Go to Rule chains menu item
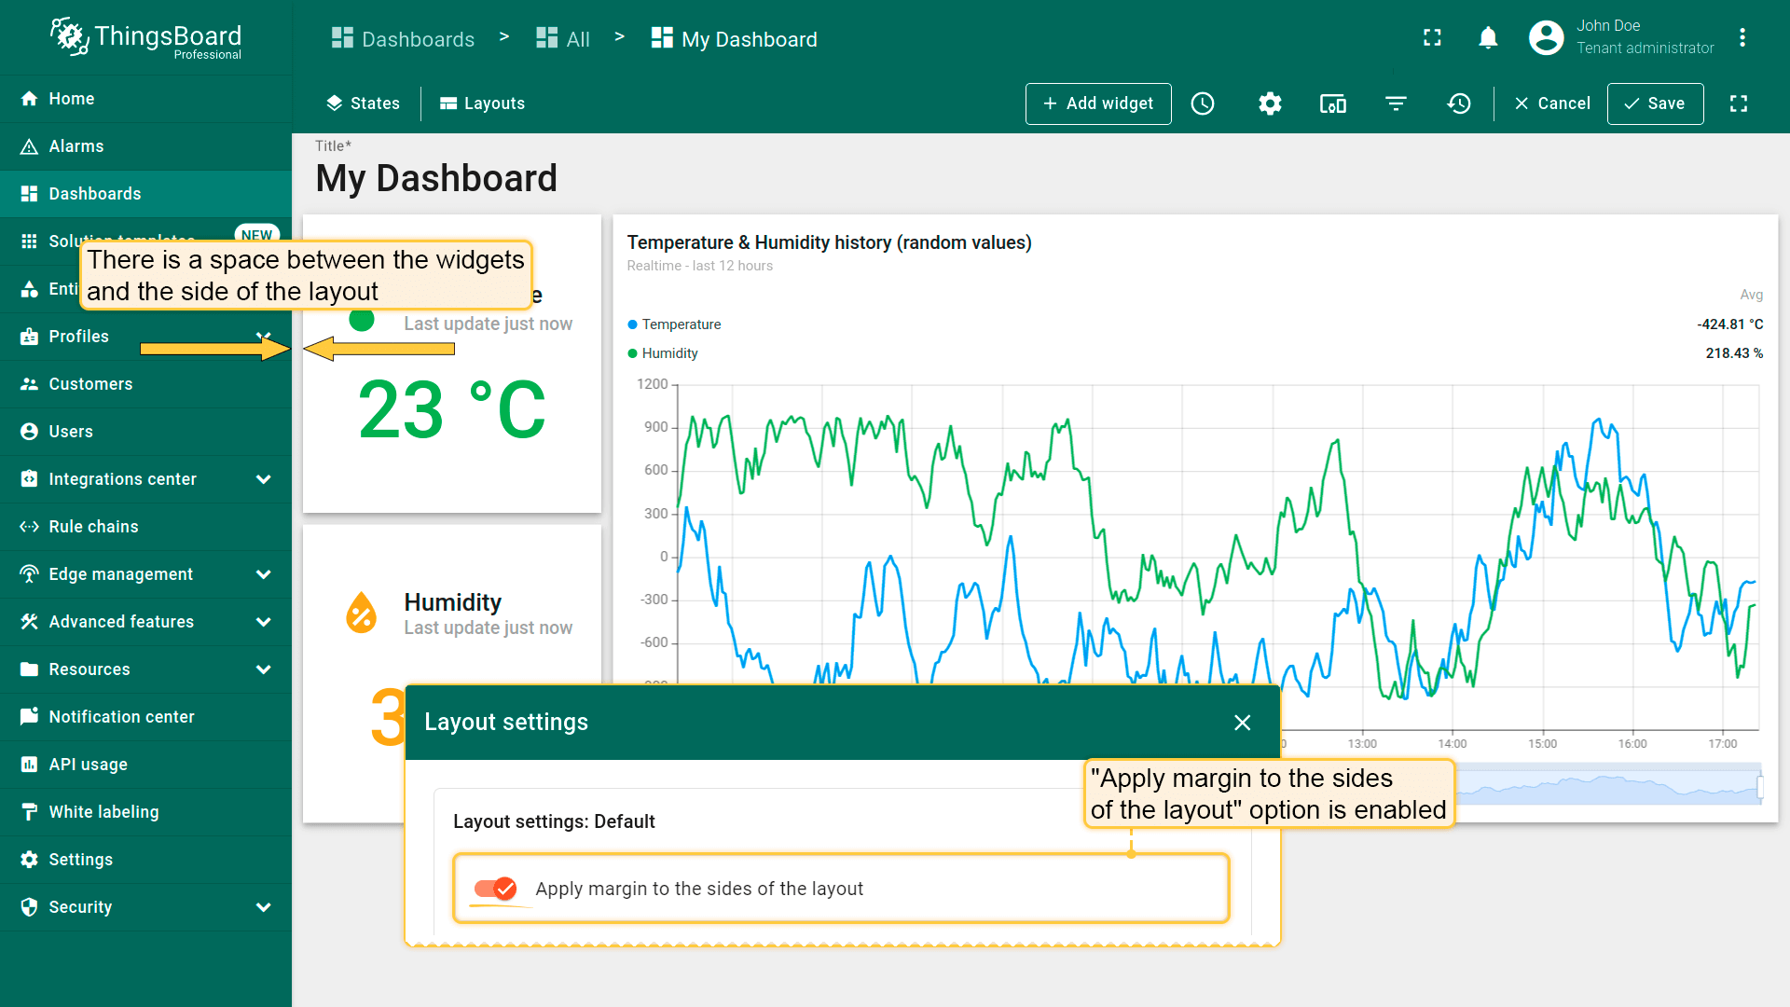The height and width of the screenshot is (1007, 1790). pyautogui.click(x=93, y=527)
